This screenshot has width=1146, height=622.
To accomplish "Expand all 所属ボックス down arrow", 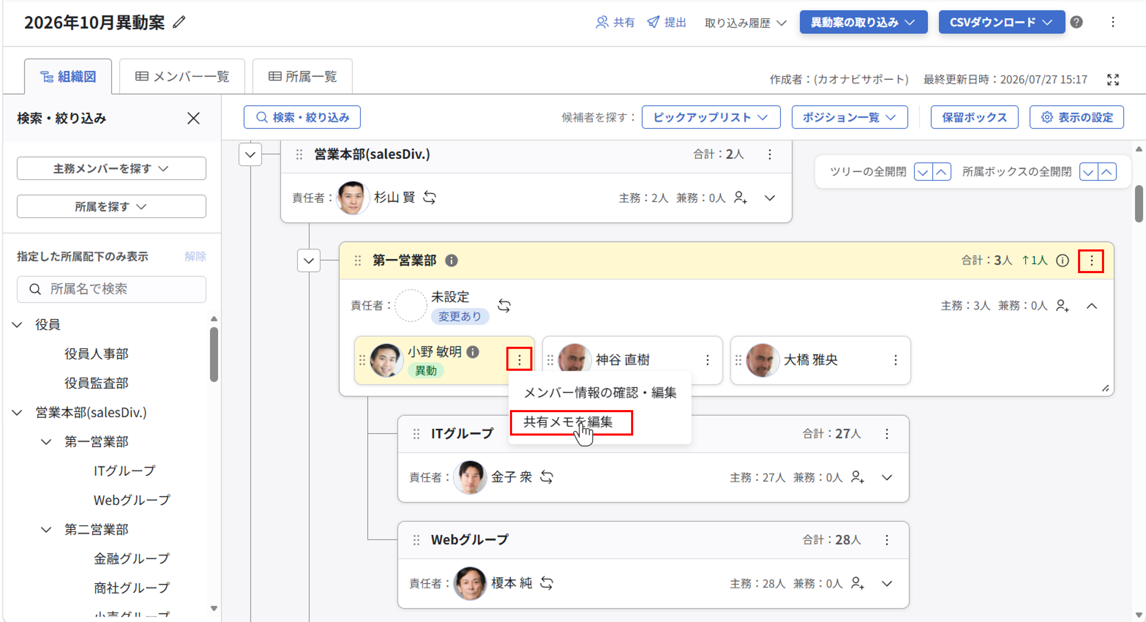I will point(1089,172).
